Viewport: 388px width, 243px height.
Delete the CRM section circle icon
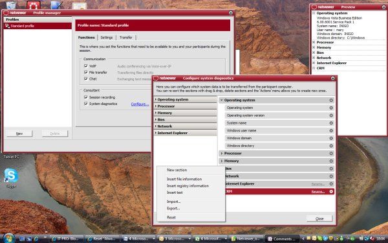click(x=331, y=191)
